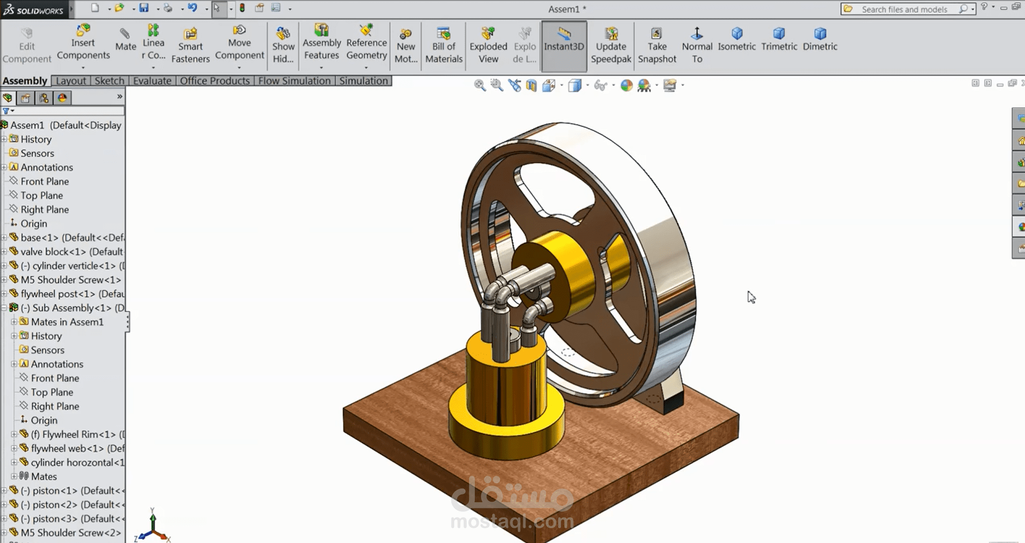Click the Open file icon
The width and height of the screenshot is (1025, 543).
click(119, 8)
